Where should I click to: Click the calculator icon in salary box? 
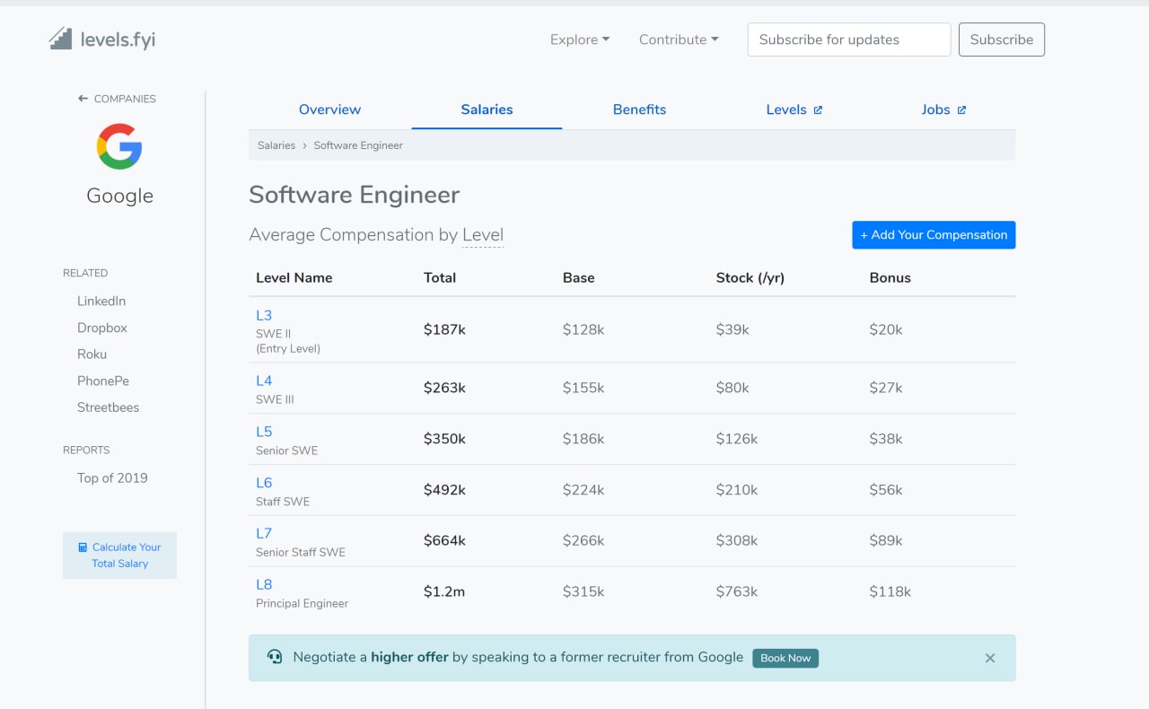click(83, 547)
